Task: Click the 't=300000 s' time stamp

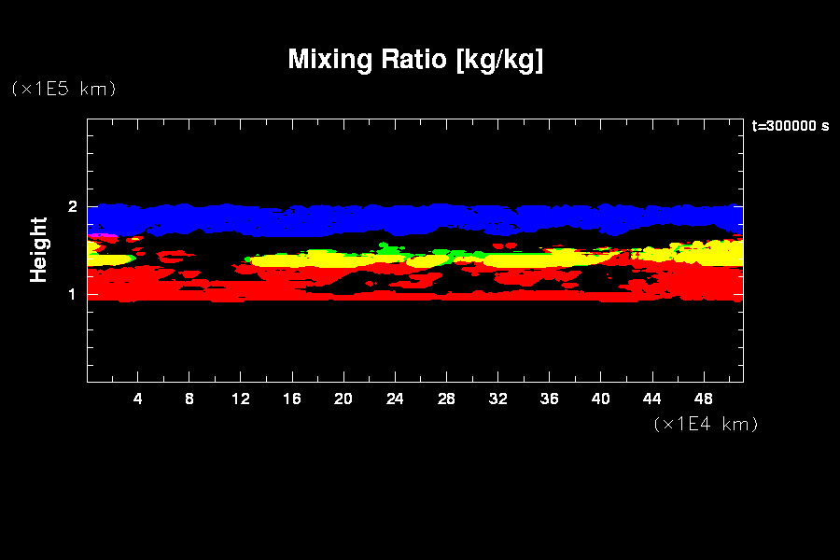Action: (x=791, y=126)
